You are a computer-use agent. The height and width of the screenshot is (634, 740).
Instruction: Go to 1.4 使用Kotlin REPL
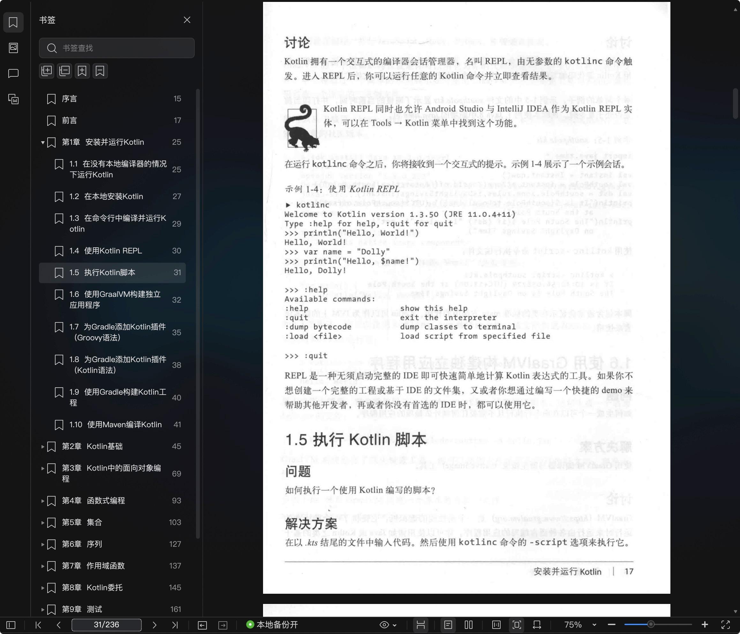click(x=112, y=251)
